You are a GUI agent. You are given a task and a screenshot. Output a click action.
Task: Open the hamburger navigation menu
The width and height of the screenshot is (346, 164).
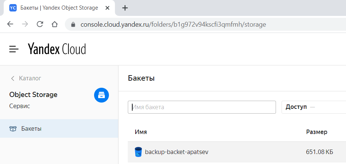pos(14,49)
